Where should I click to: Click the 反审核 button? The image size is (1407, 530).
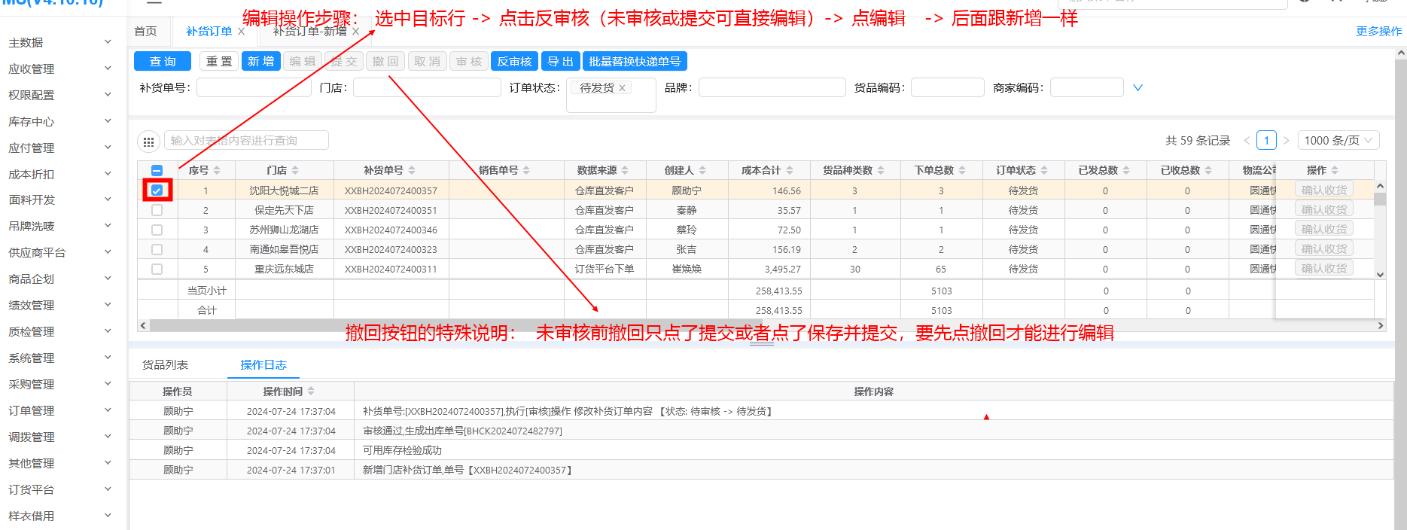[x=514, y=62]
